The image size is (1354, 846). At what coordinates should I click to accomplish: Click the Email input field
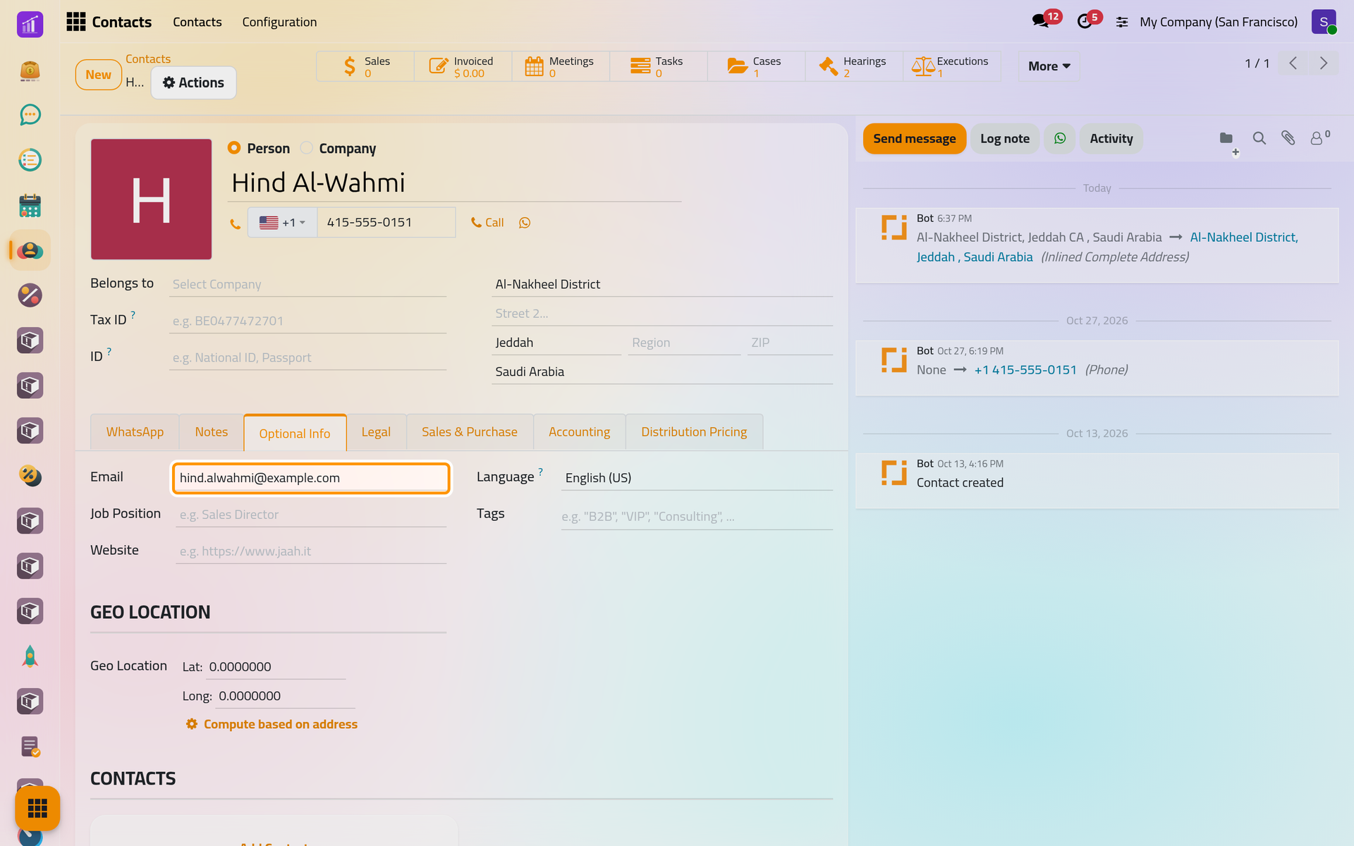311,478
